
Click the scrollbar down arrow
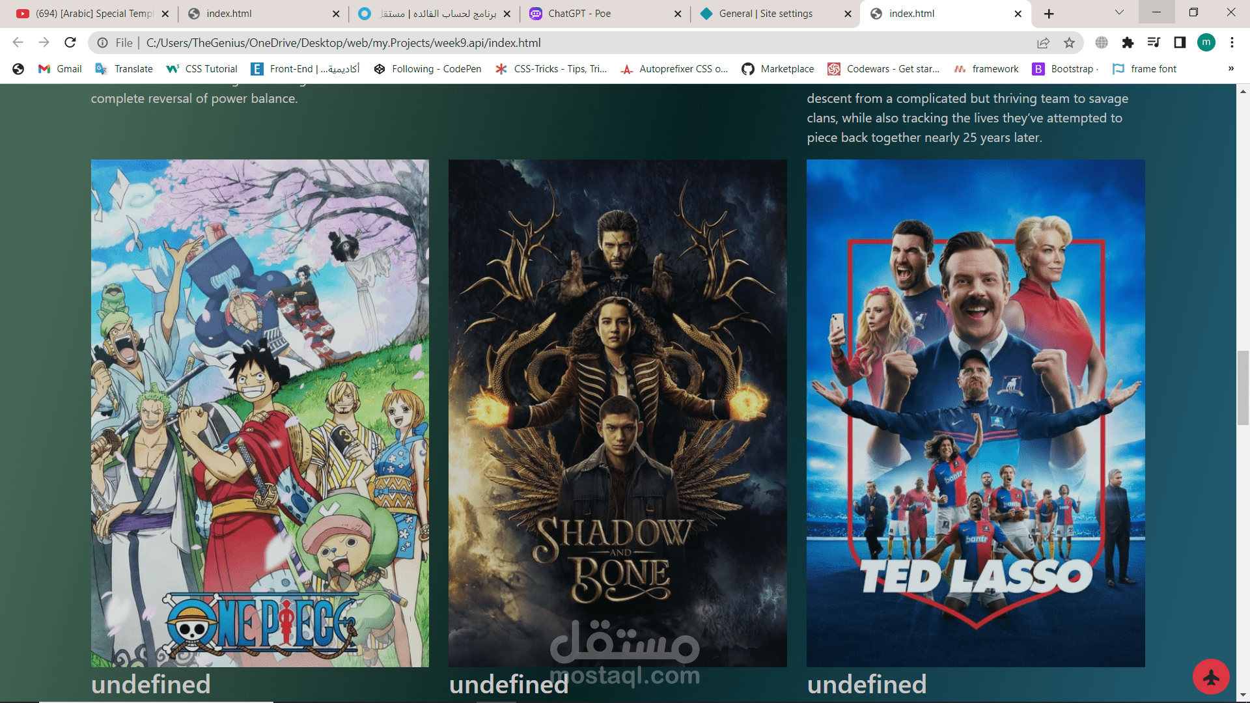(x=1243, y=696)
